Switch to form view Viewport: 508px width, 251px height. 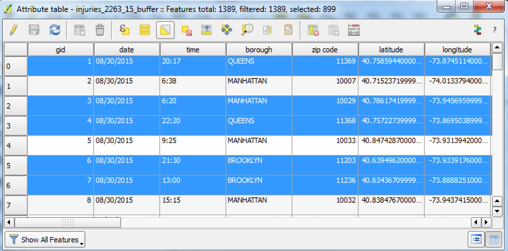476,239
